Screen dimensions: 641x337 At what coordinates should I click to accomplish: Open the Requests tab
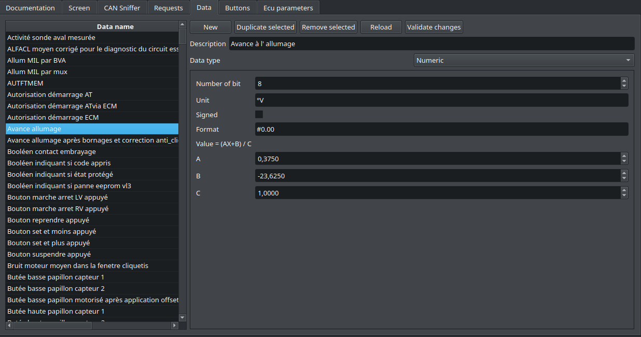click(168, 7)
